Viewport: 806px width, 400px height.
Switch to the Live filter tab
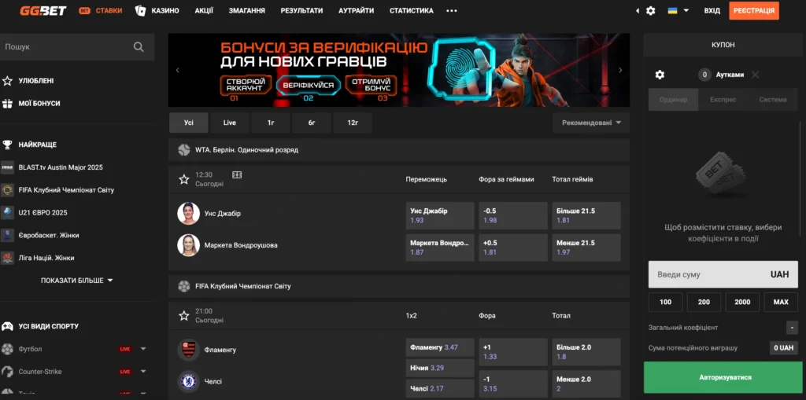pyautogui.click(x=230, y=123)
